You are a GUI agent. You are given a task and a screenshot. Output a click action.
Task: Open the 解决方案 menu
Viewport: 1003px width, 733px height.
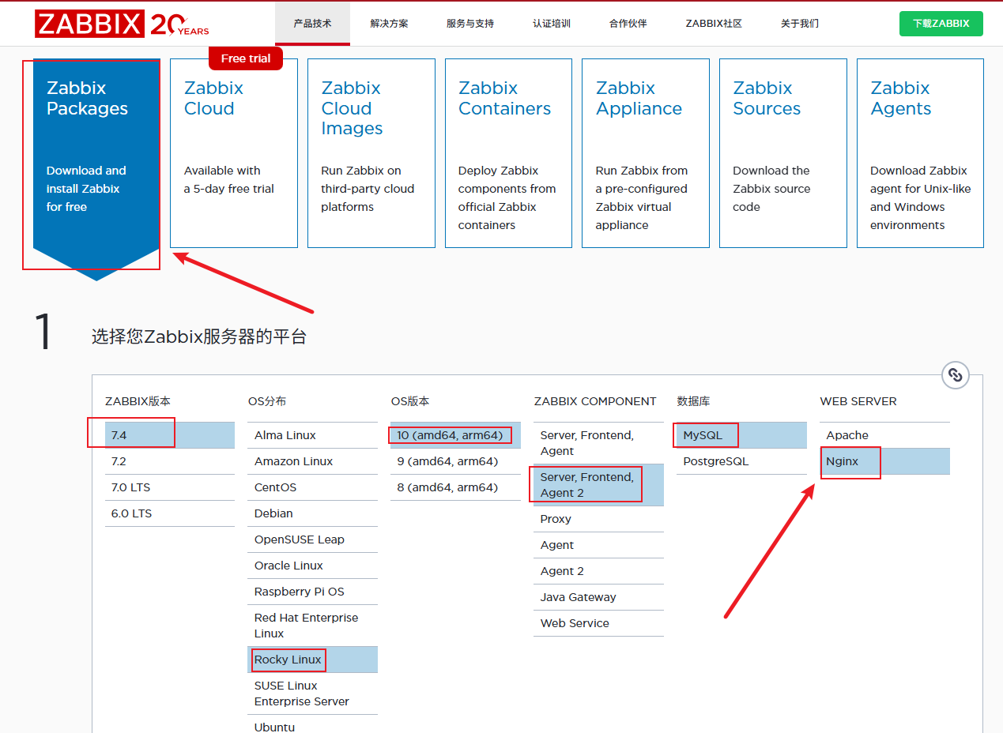coord(389,24)
